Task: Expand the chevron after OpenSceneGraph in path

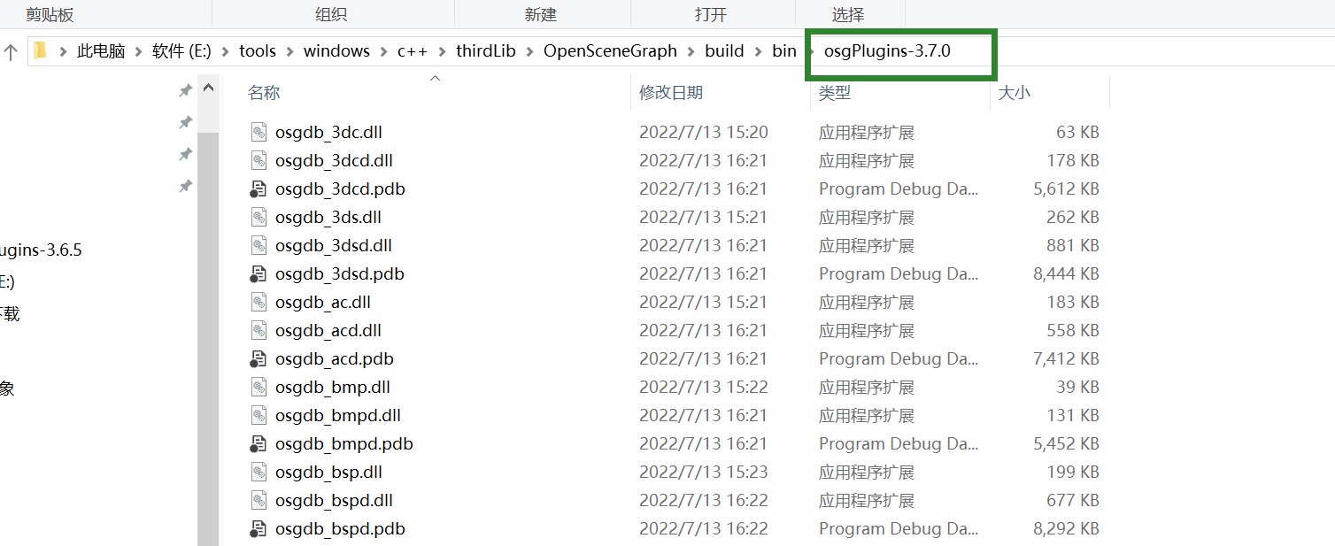Action: point(691,51)
